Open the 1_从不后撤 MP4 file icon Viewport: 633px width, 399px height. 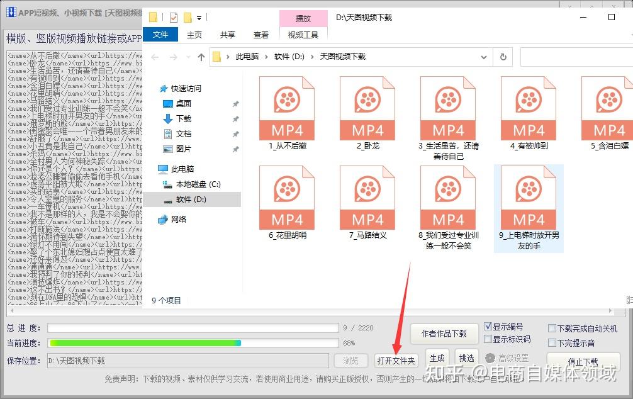click(x=287, y=108)
